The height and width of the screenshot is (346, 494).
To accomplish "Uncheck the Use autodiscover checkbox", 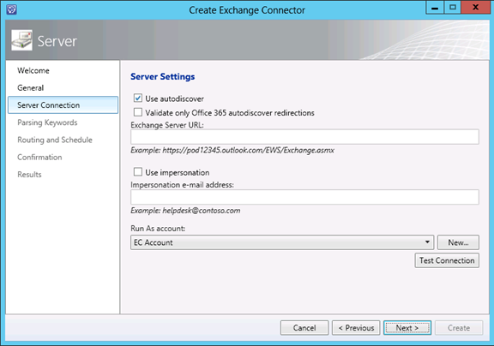I will tap(138, 98).
